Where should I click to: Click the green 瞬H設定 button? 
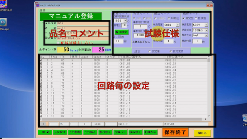[122, 32]
